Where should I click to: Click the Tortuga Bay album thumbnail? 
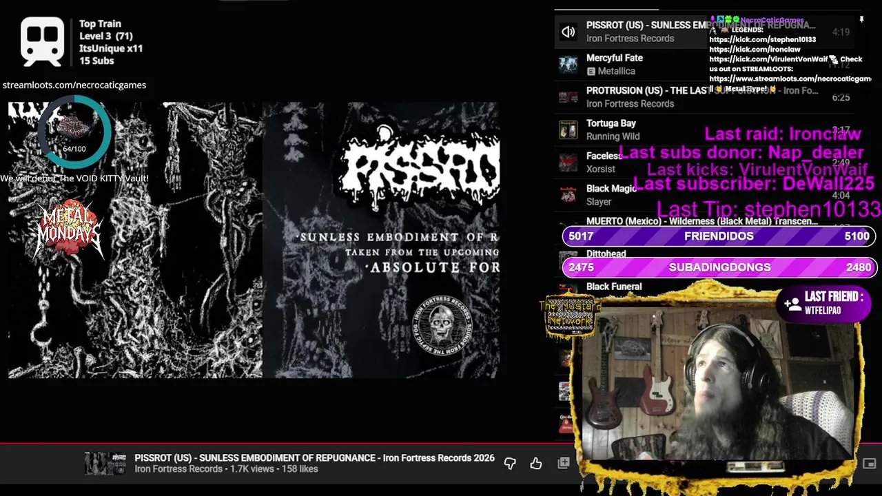(x=568, y=130)
